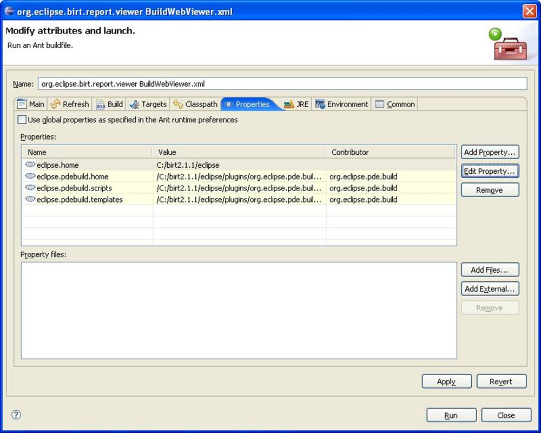This screenshot has width=541, height=433.
Task: Click the Eclipse logo in the title bar
Action: tap(9, 11)
